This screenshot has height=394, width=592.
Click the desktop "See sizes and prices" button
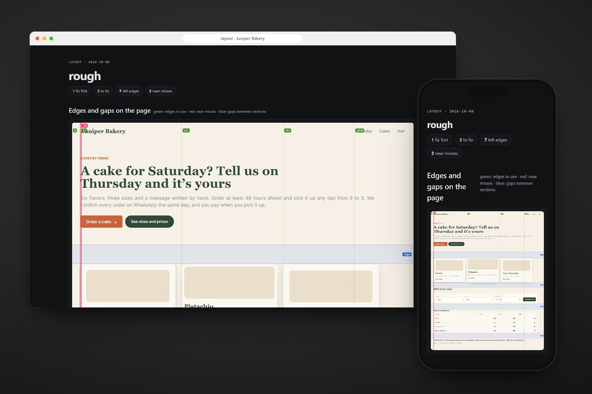[x=150, y=222]
